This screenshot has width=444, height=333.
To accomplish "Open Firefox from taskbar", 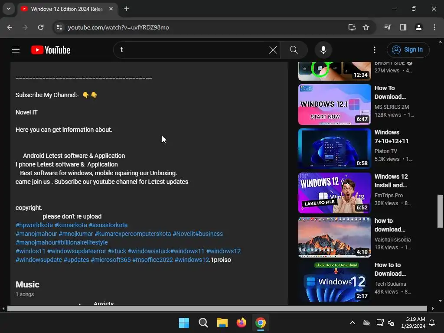I will (x=241, y=323).
